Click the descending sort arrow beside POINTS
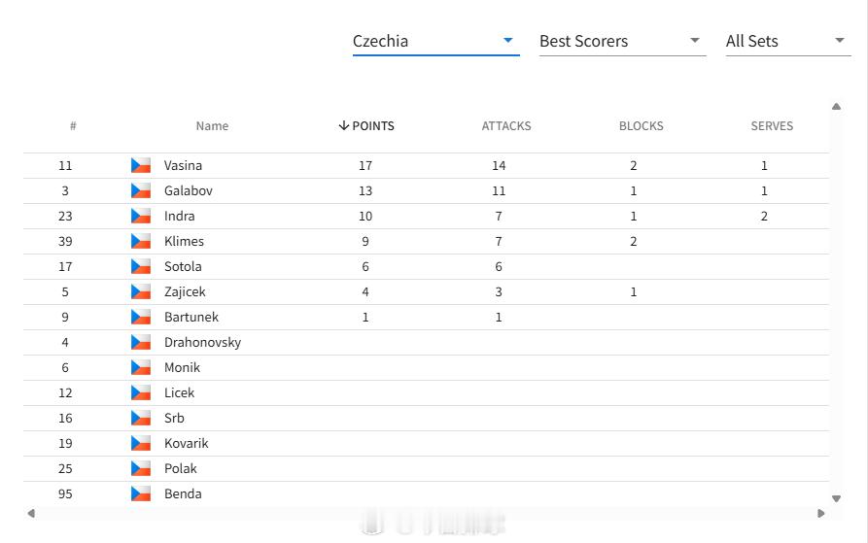Image resolution: width=868 pixels, height=543 pixels. coord(344,125)
